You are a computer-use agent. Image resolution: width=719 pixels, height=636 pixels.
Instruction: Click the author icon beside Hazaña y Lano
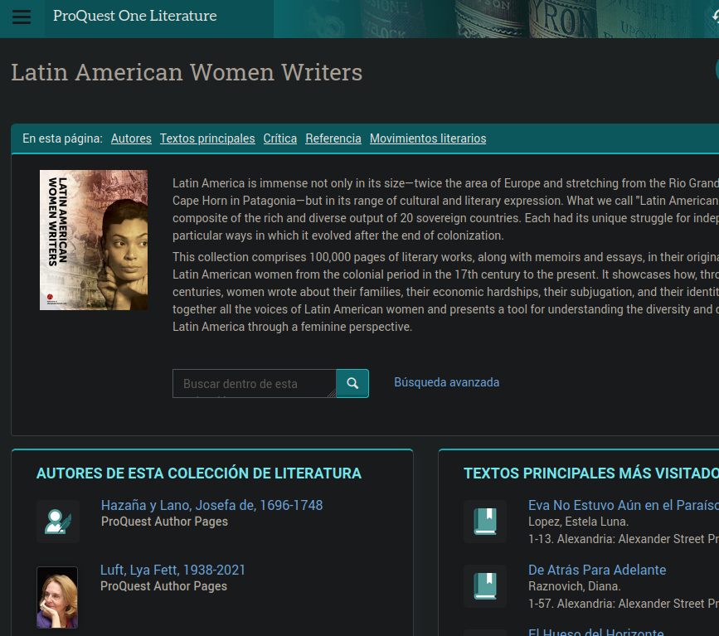click(x=58, y=522)
